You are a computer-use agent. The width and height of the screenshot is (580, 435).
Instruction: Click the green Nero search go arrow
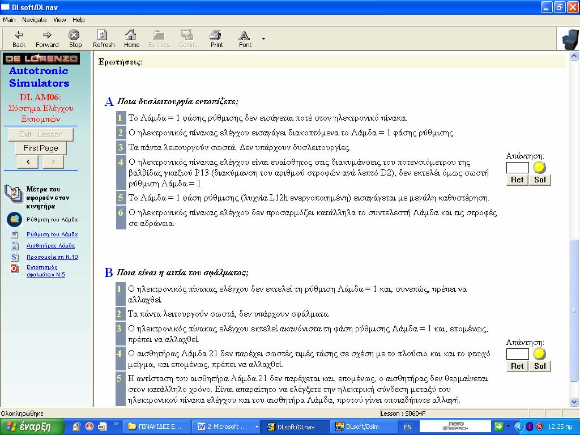(x=498, y=427)
